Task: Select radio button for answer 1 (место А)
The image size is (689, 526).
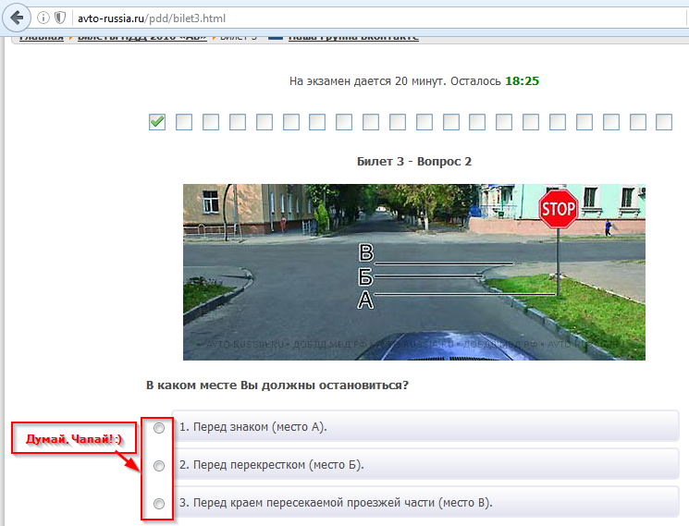Action: click(x=159, y=428)
